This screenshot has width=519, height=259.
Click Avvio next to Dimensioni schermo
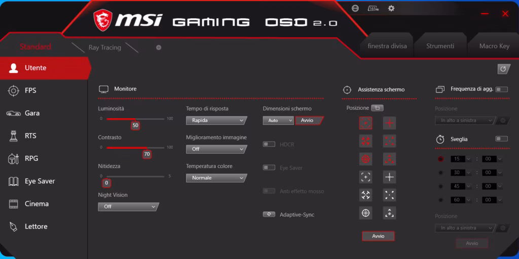[309, 120]
